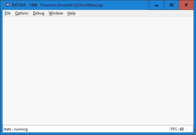Close the BATGBA window
Viewport: 196px width, 135px height.
pos(186,5)
